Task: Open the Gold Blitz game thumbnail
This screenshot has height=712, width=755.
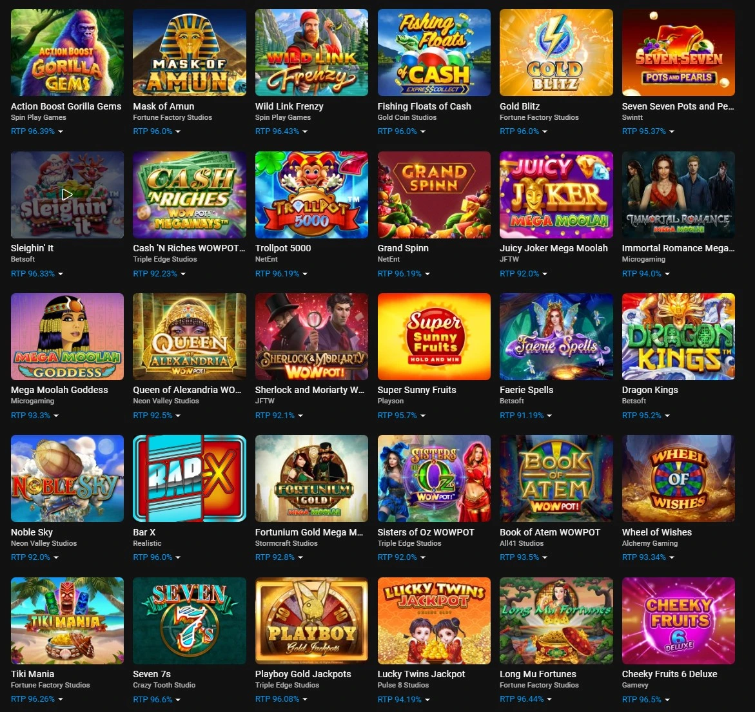Action: pyautogui.click(x=556, y=52)
